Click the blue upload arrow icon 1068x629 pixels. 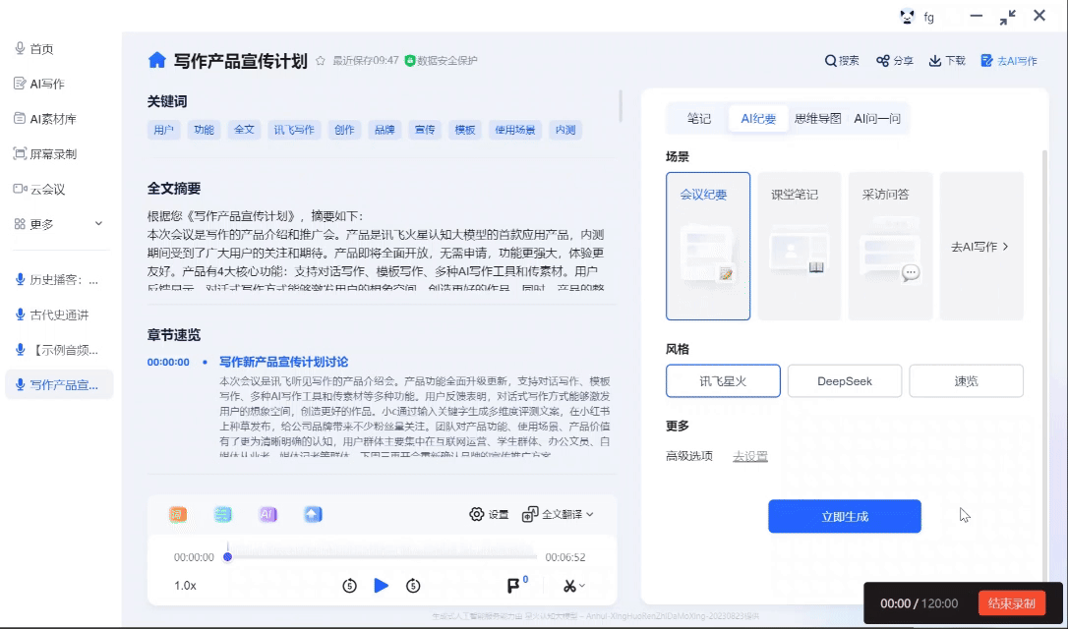tap(313, 515)
